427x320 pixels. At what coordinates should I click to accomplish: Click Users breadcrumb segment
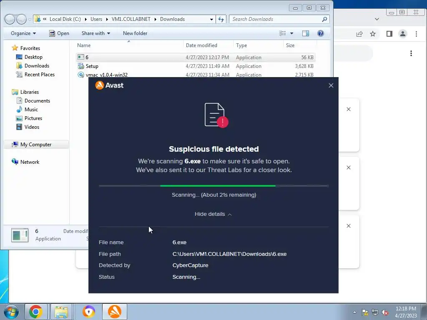click(96, 19)
